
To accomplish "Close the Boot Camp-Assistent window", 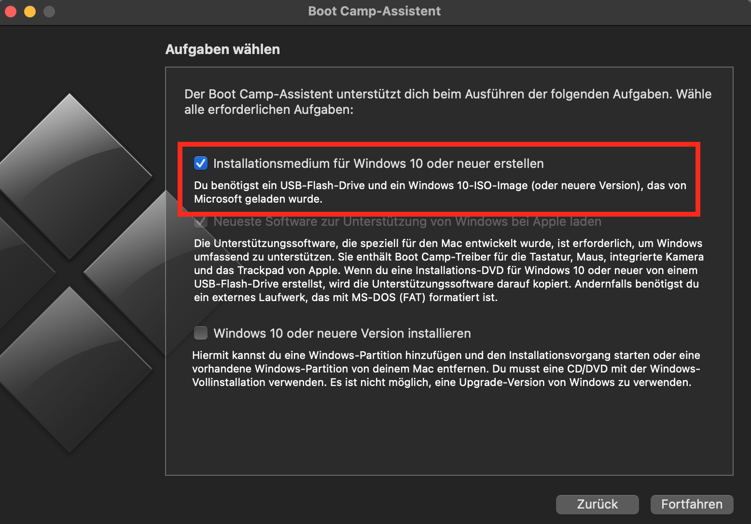I will [11, 11].
